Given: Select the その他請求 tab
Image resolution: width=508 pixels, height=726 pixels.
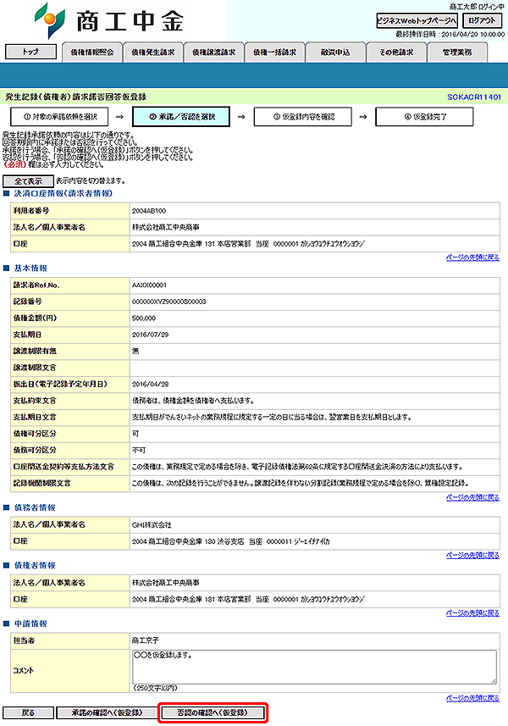Looking at the screenshot, I should 396,52.
